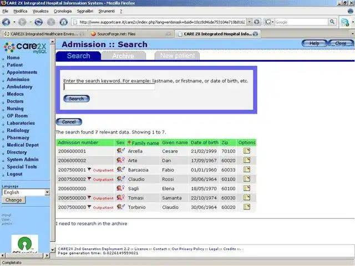Image resolution: width=355 pixels, height=266 pixels.
Task: Switch to SourceForge.net: Files browser tab
Action: click(131, 34)
